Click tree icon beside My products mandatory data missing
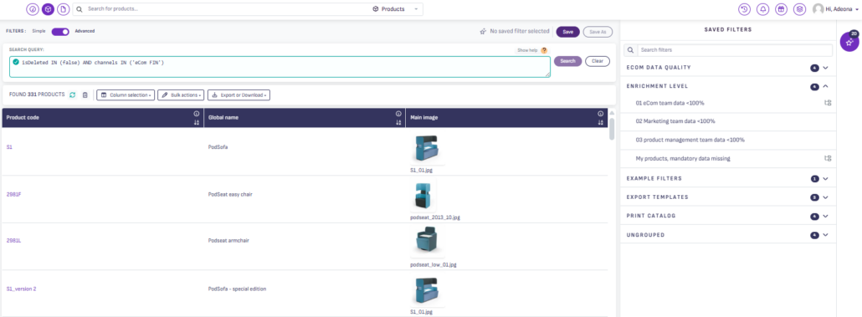 pyautogui.click(x=828, y=158)
